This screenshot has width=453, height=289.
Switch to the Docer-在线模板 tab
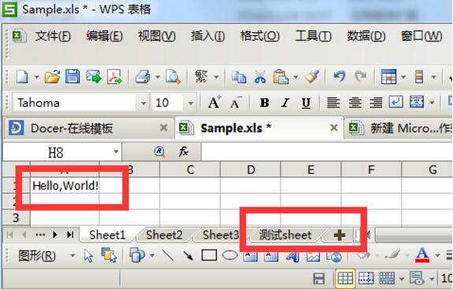point(89,128)
